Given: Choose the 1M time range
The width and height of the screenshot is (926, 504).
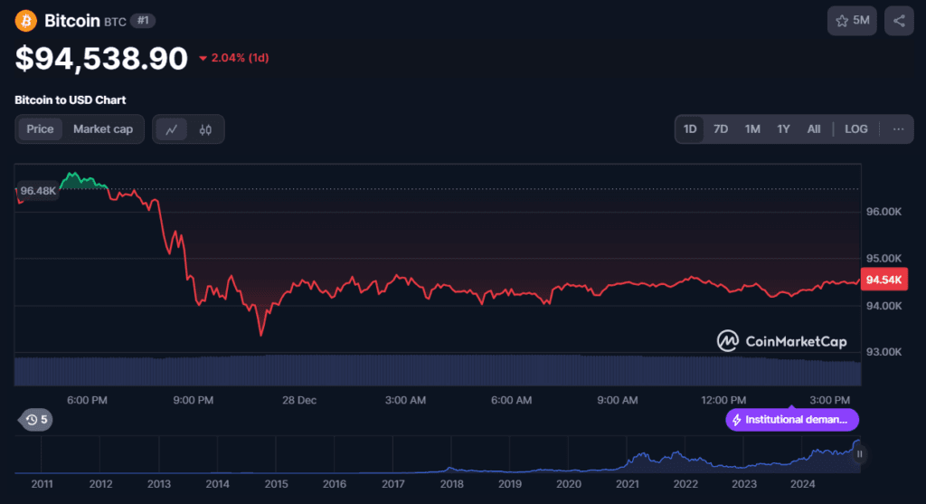Looking at the screenshot, I should (x=752, y=128).
